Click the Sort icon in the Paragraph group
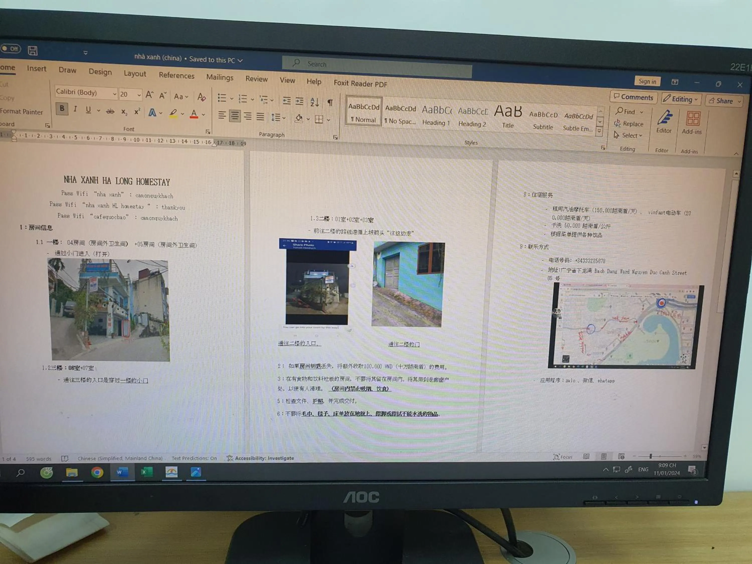This screenshot has height=564, width=752. point(315,102)
